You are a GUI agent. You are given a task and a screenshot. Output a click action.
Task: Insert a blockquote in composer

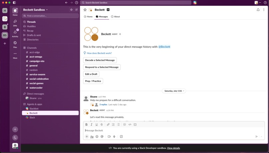click(125, 125)
